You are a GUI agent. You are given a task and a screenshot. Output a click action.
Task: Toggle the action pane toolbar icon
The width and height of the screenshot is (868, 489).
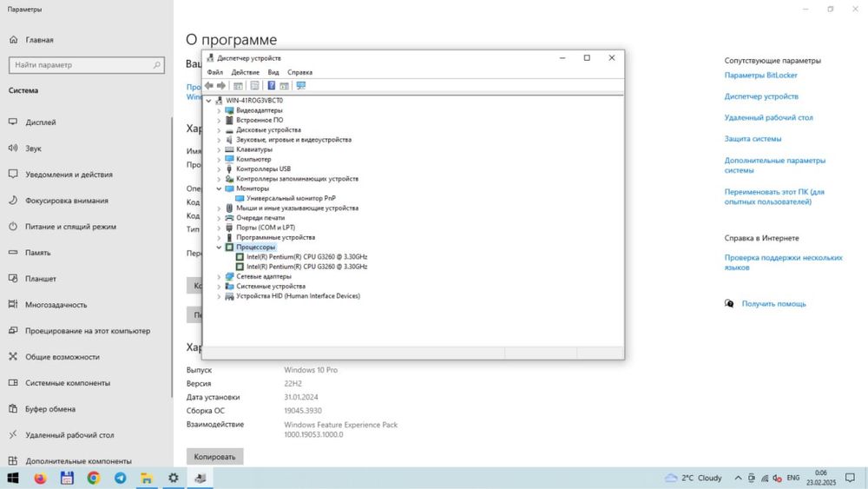[x=284, y=85]
